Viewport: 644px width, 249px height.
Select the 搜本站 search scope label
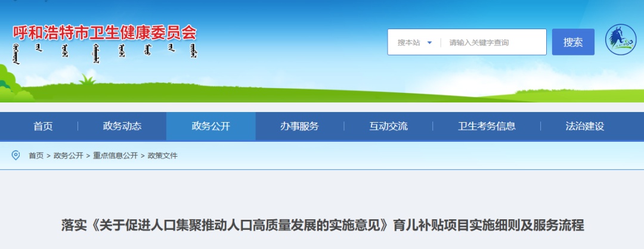tap(408, 42)
